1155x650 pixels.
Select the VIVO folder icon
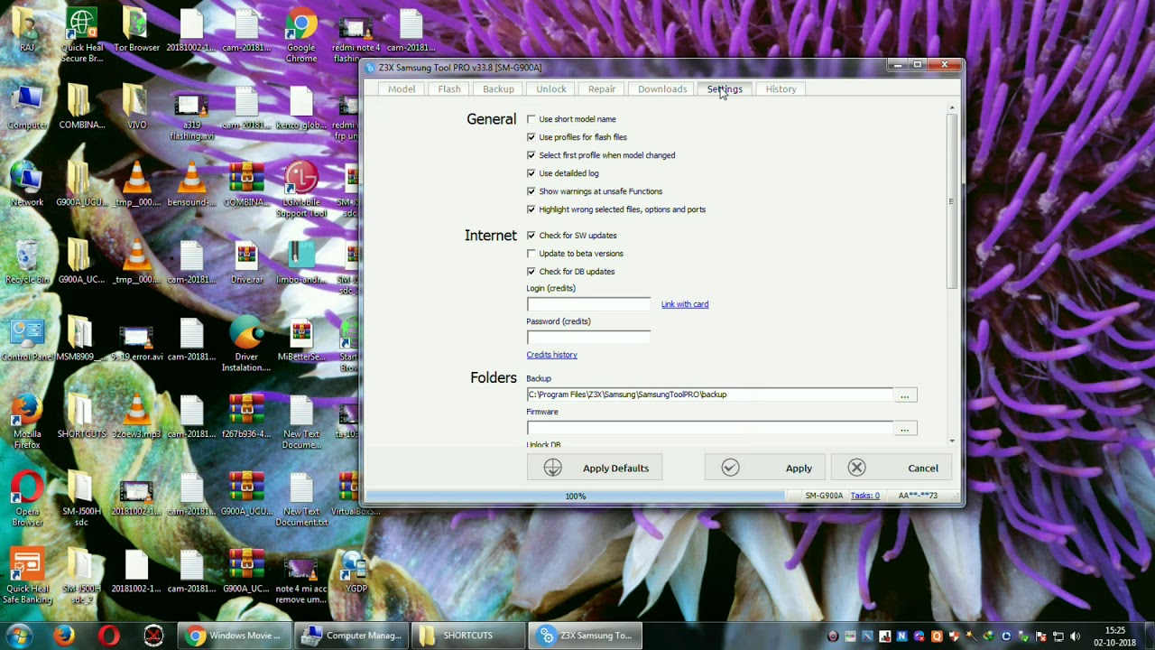[x=136, y=108]
